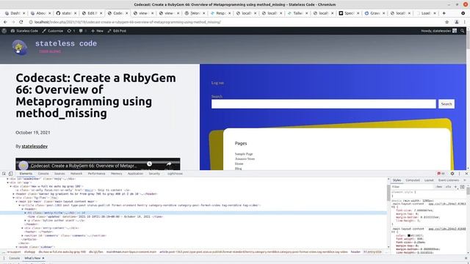Switch to the DevTools Console tab

pos(43,174)
